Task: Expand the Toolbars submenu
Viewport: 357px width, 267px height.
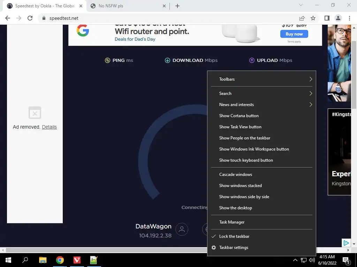Action: click(x=261, y=79)
